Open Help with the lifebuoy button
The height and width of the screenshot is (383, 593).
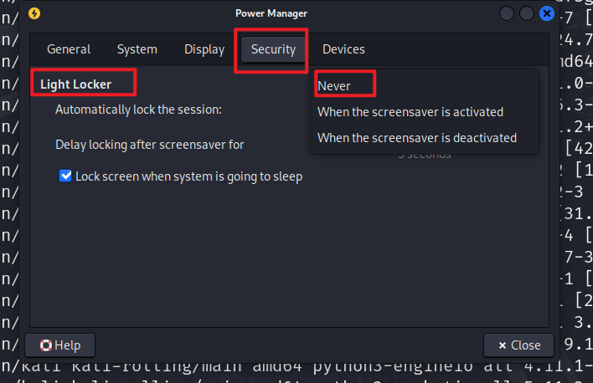pyautogui.click(x=59, y=345)
